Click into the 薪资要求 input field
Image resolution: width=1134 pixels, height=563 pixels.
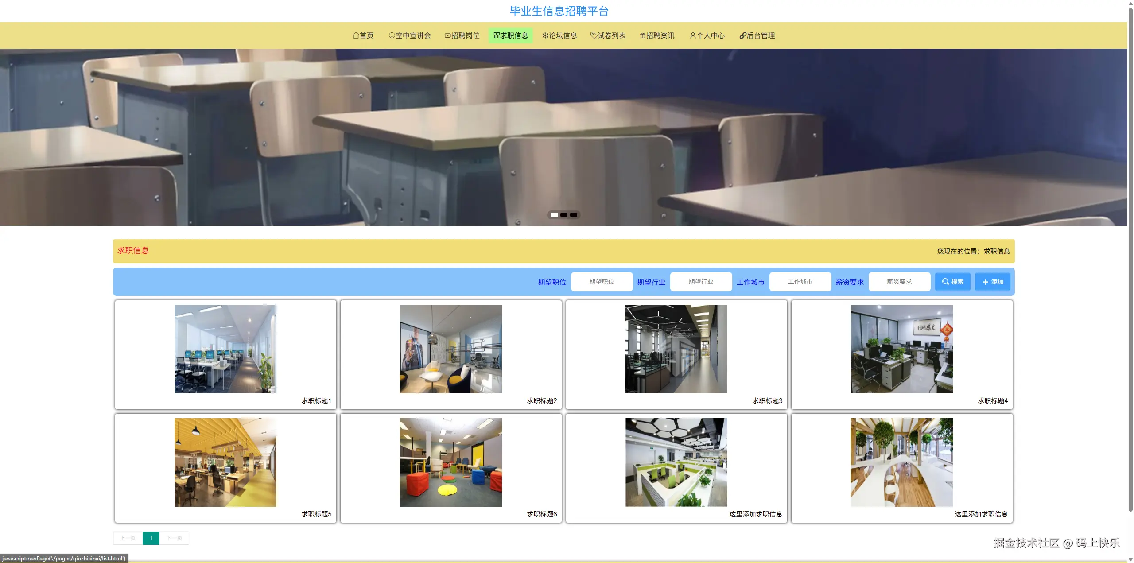click(899, 282)
